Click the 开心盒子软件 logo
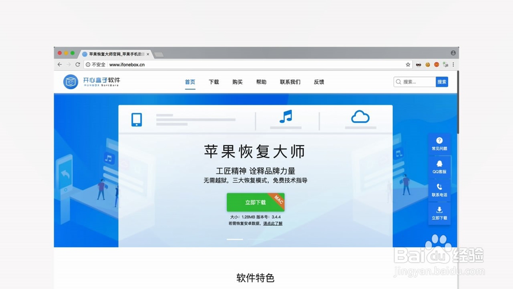 pos(92,82)
